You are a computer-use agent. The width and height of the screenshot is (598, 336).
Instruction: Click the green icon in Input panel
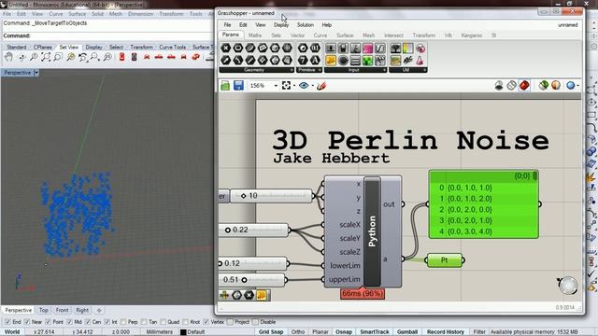[x=367, y=60]
